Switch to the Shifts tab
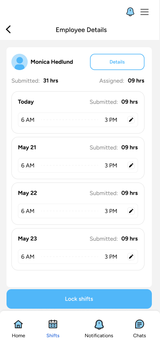160x347 pixels. (53, 329)
